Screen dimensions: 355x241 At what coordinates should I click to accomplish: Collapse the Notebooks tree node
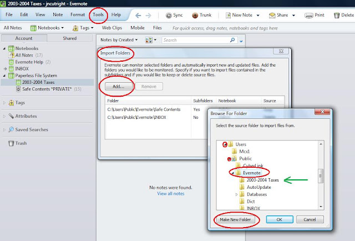pos(4,48)
